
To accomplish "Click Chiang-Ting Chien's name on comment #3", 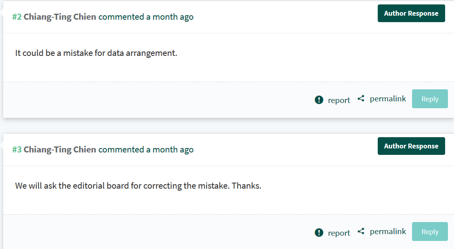I will click(x=60, y=150).
